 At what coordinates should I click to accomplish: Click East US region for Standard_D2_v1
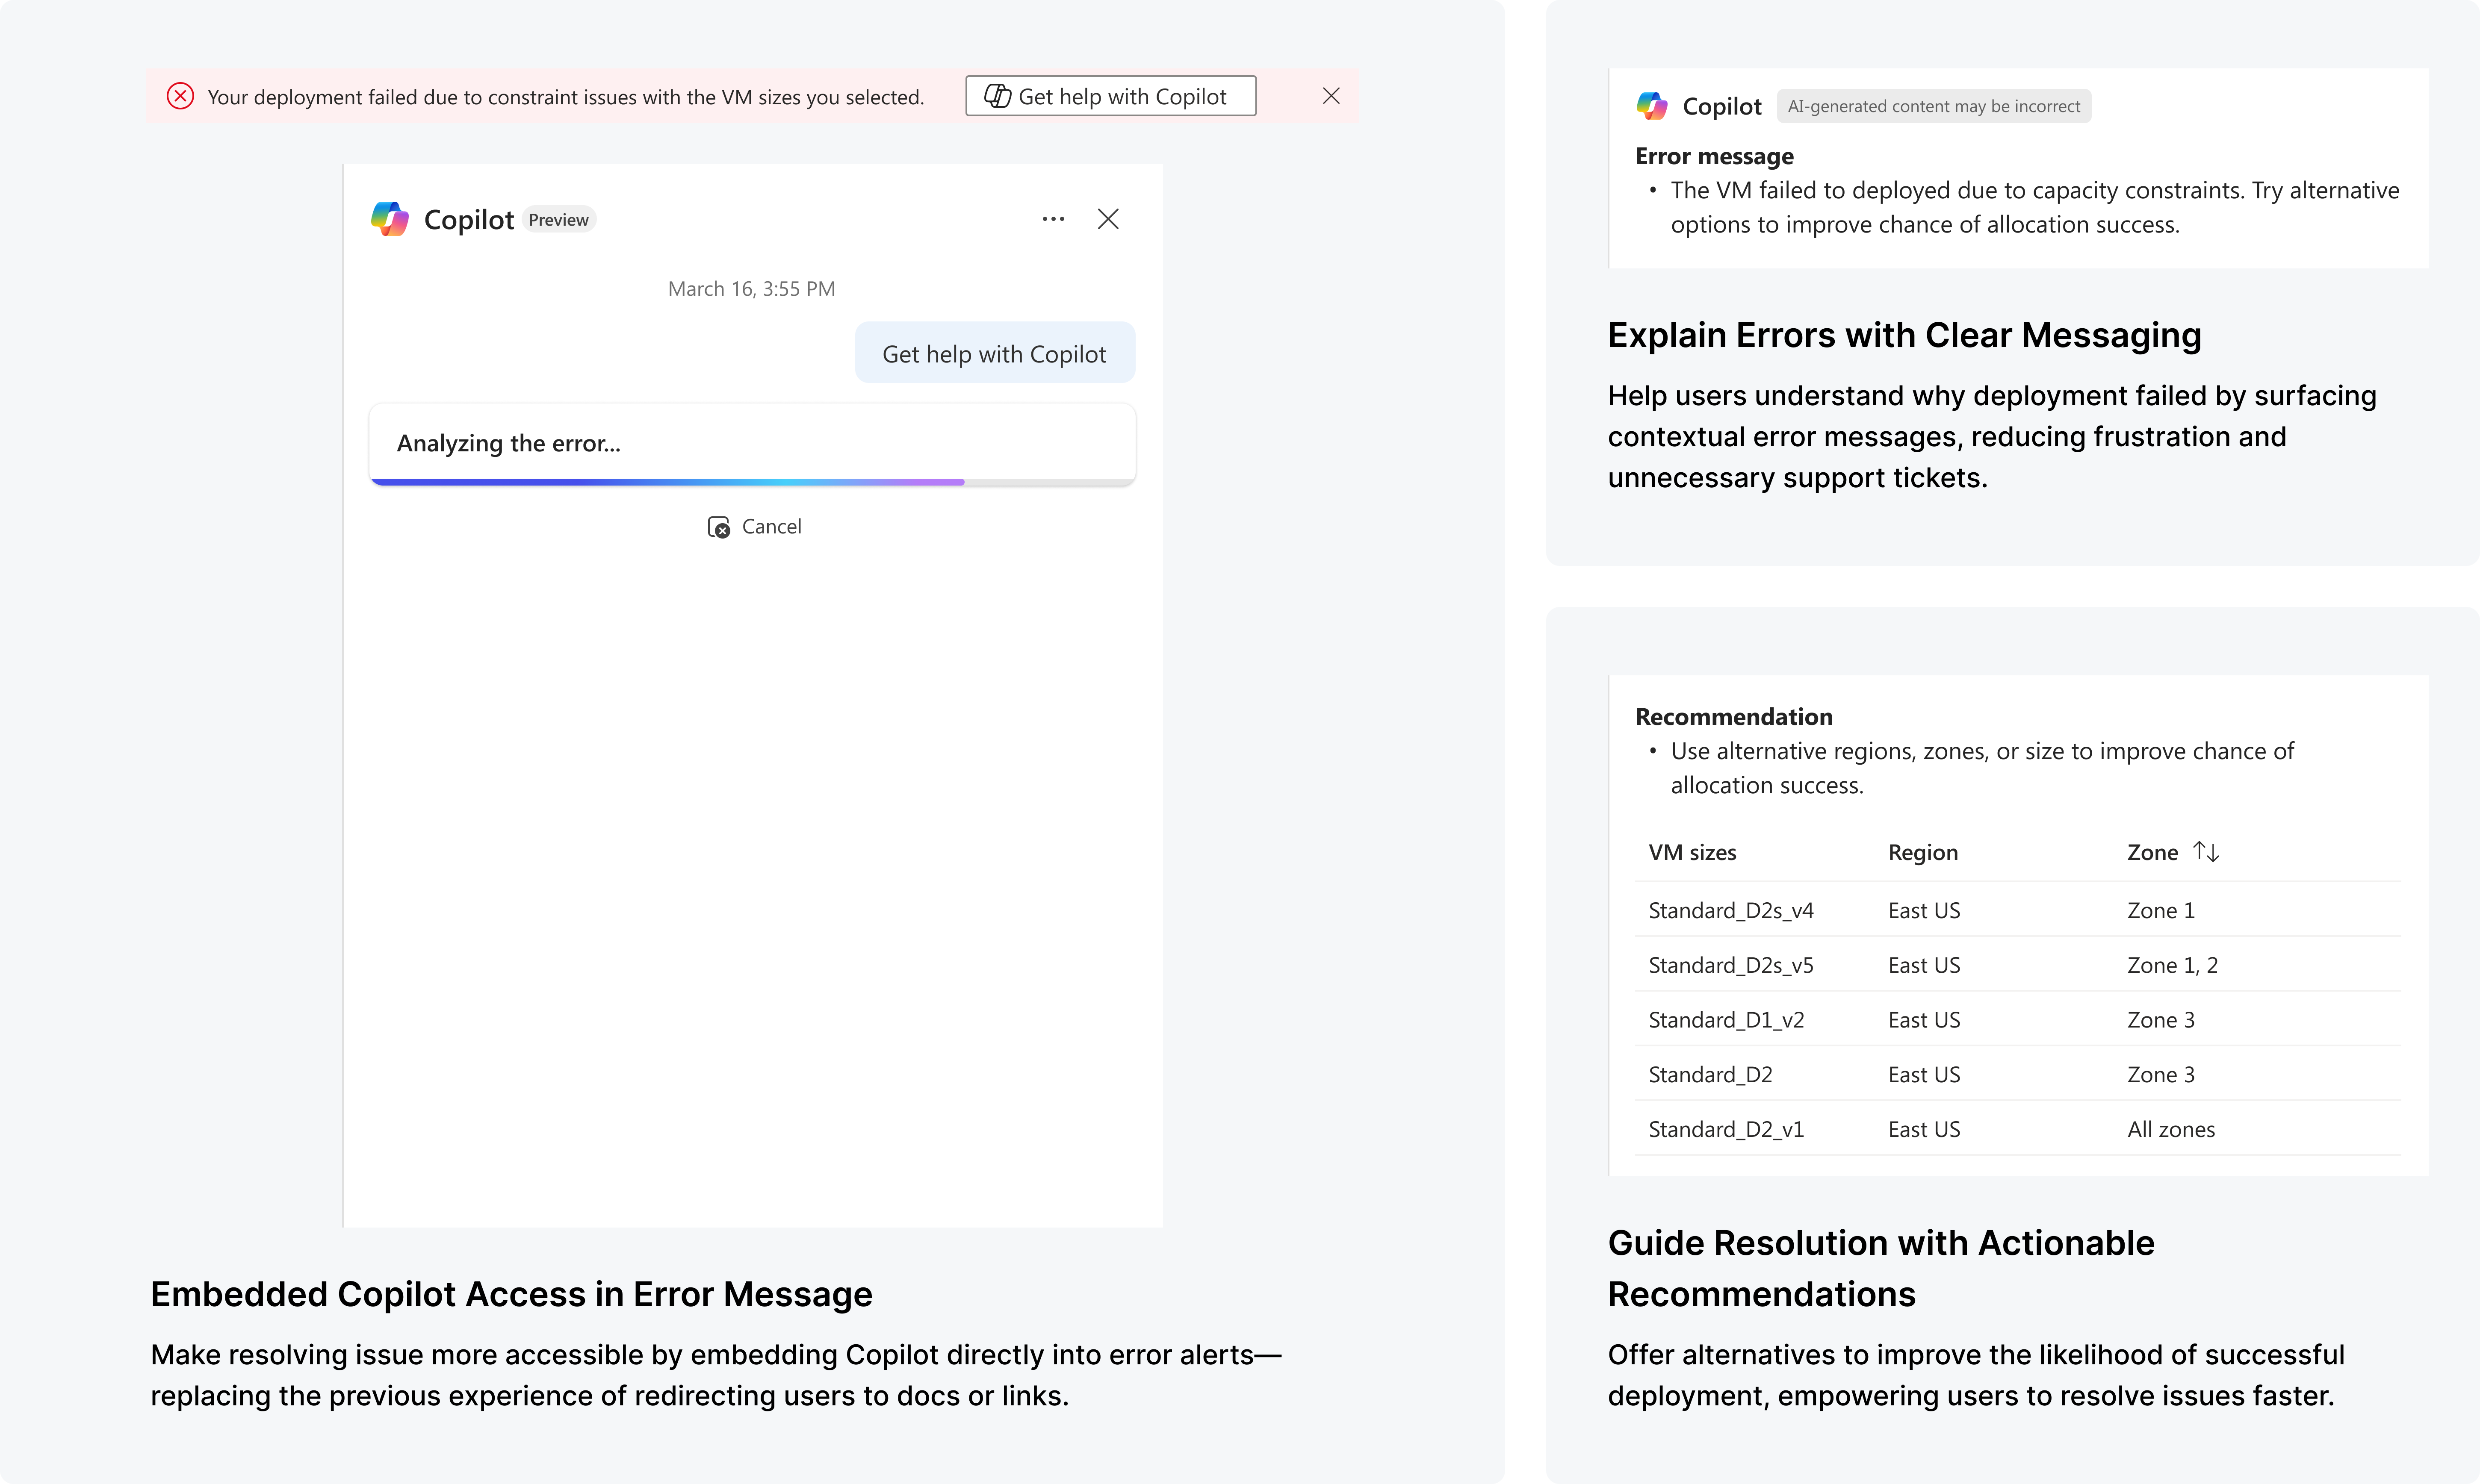[1924, 1130]
